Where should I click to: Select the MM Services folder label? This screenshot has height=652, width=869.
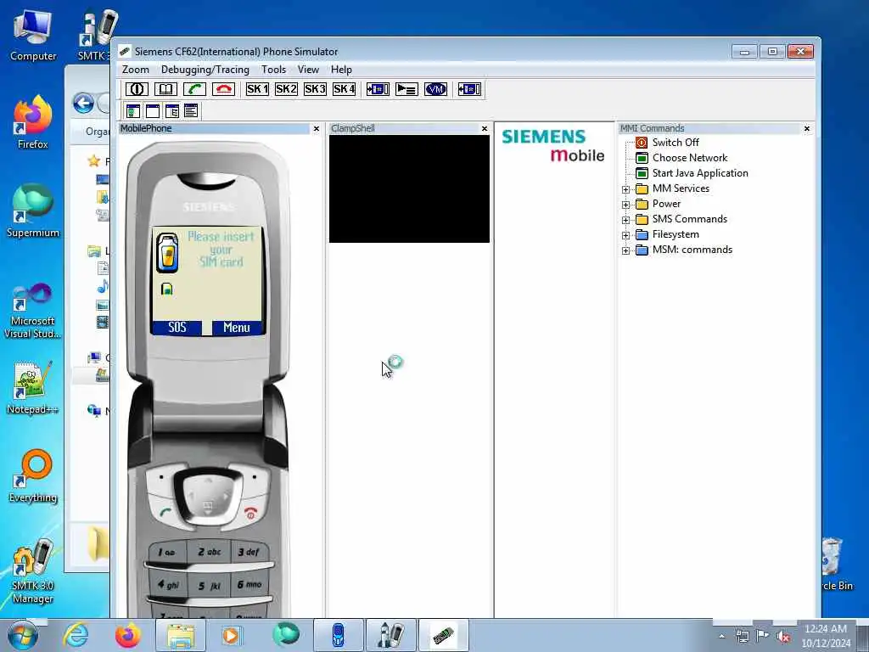click(x=681, y=188)
